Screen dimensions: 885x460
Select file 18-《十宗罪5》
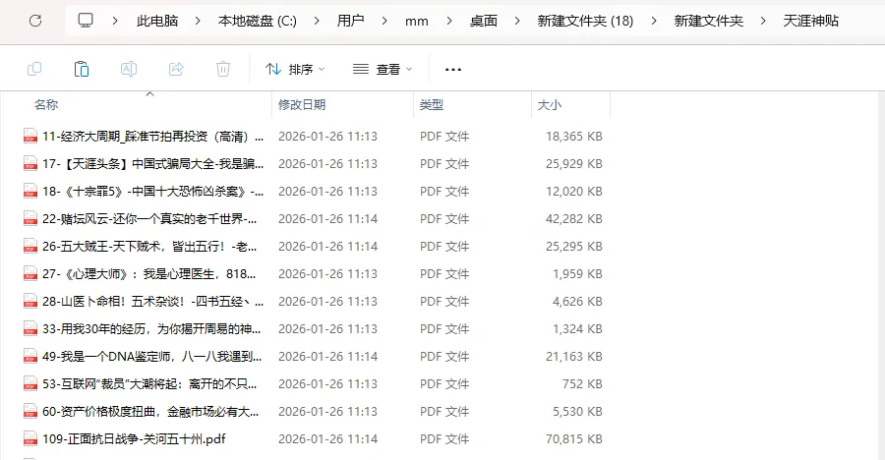coord(153,192)
